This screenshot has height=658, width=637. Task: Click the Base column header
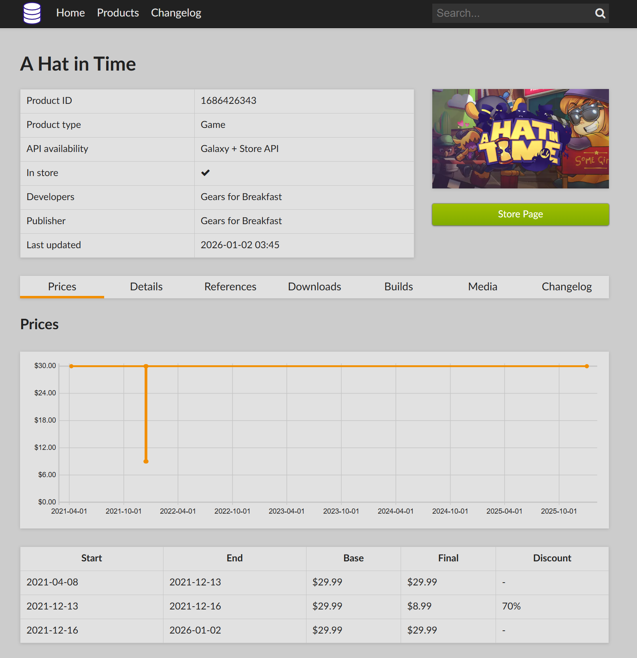coord(354,558)
